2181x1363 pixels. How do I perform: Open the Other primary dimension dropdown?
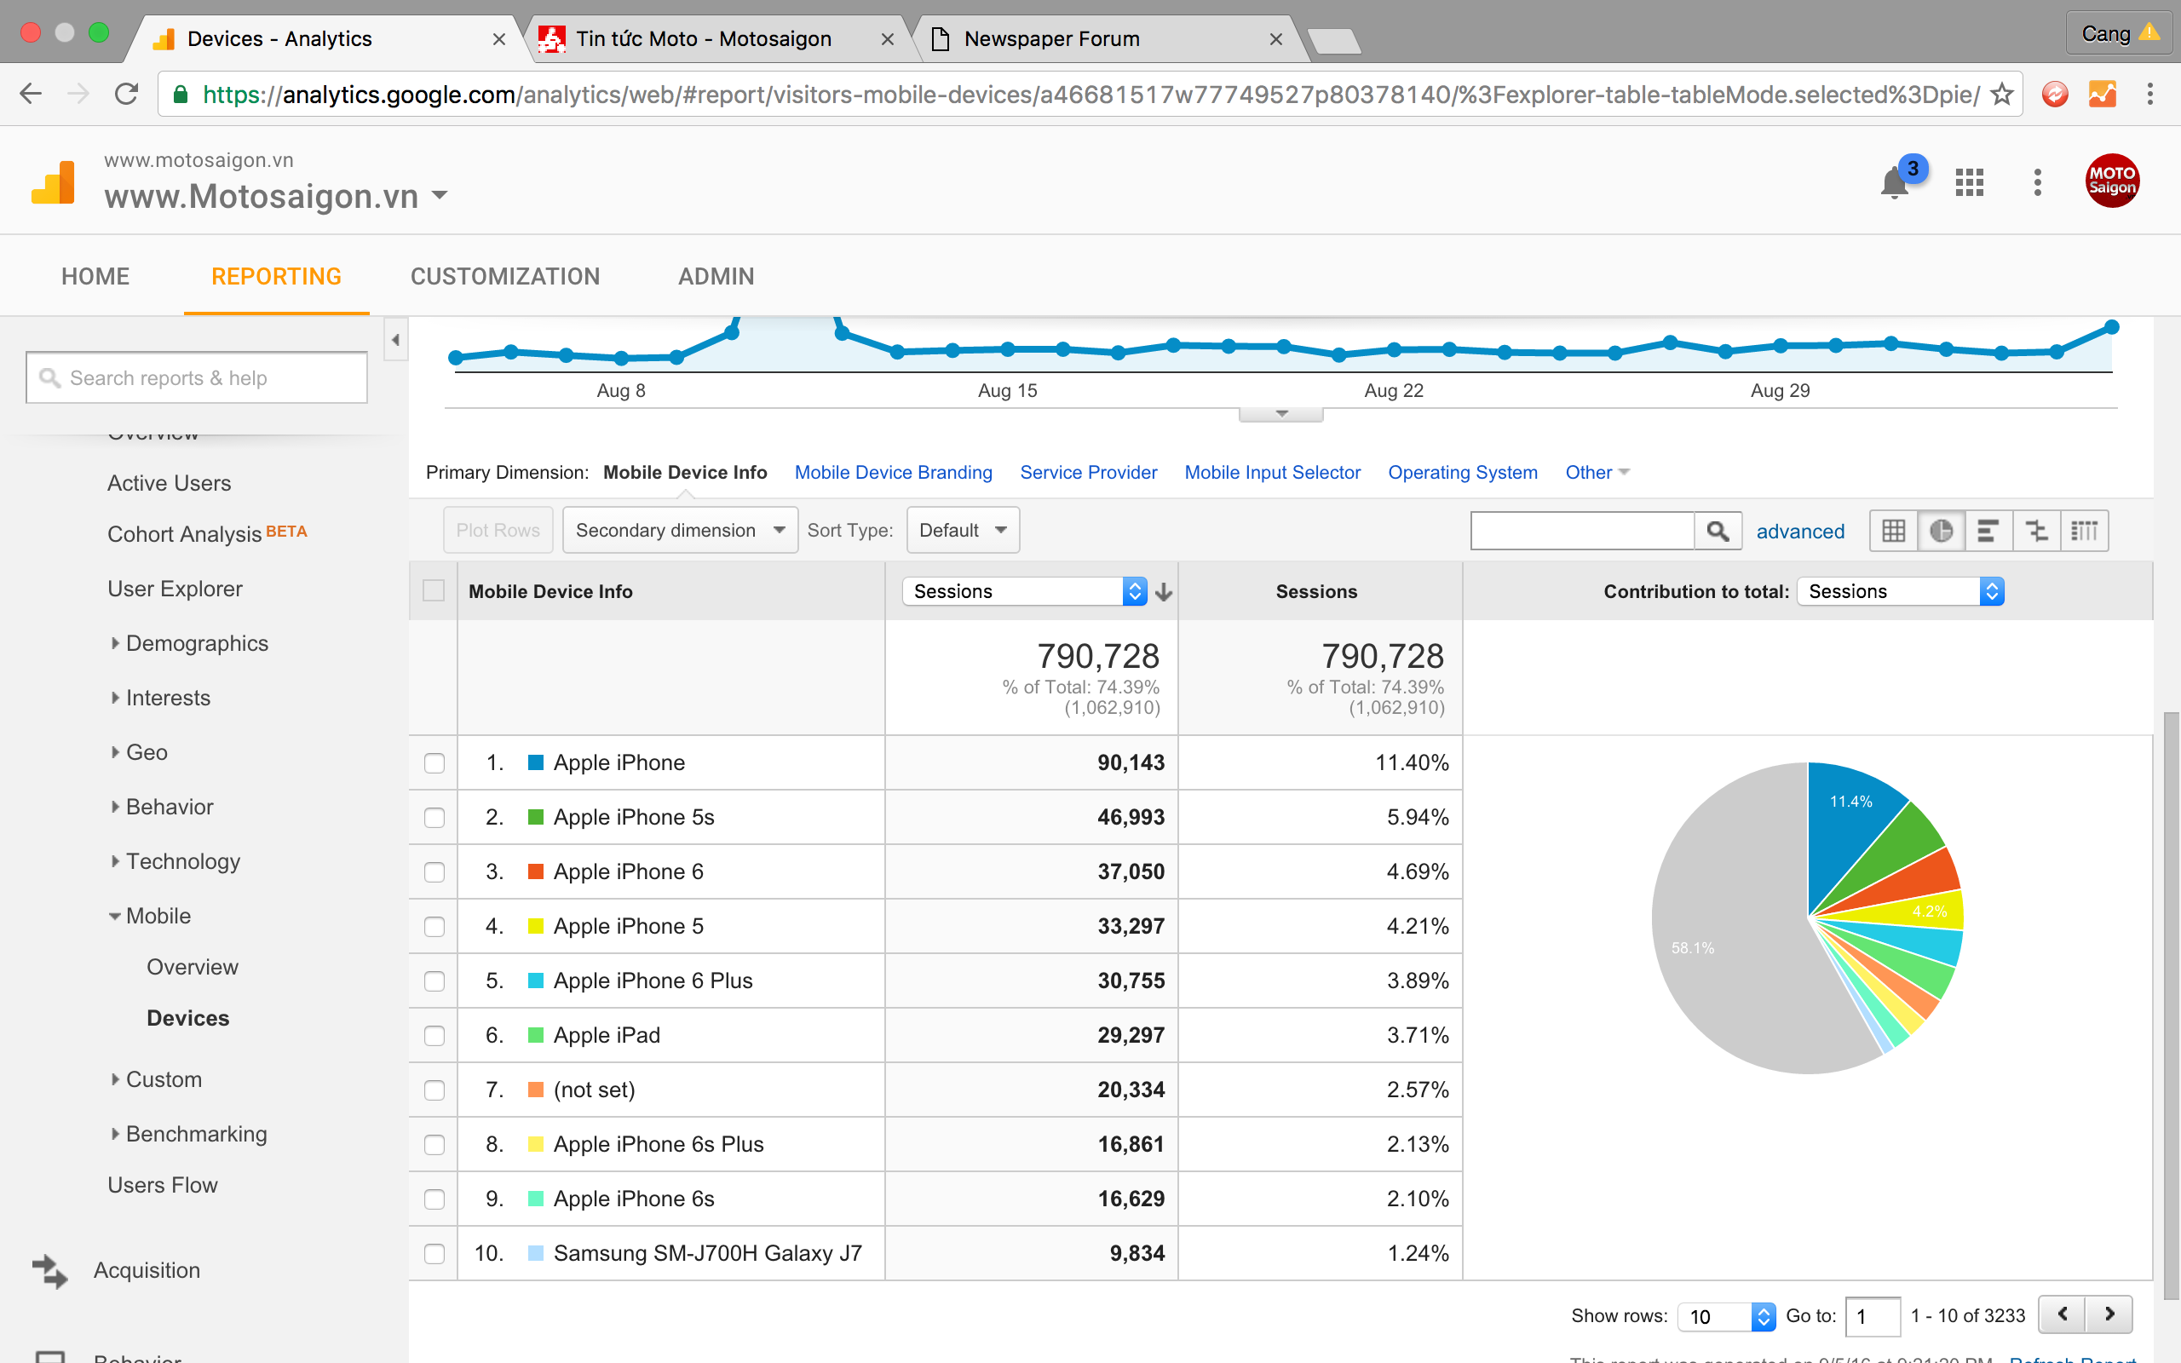[1597, 472]
